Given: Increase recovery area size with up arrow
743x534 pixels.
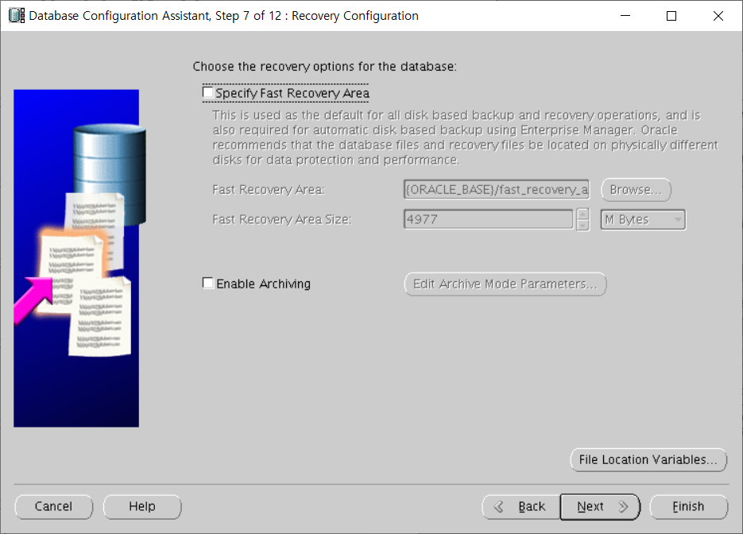Looking at the screenshot, I should [582, 215].
